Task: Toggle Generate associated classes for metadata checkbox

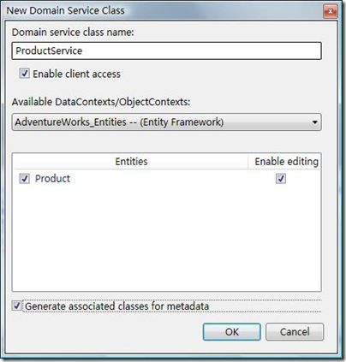Action: point(16,306)
